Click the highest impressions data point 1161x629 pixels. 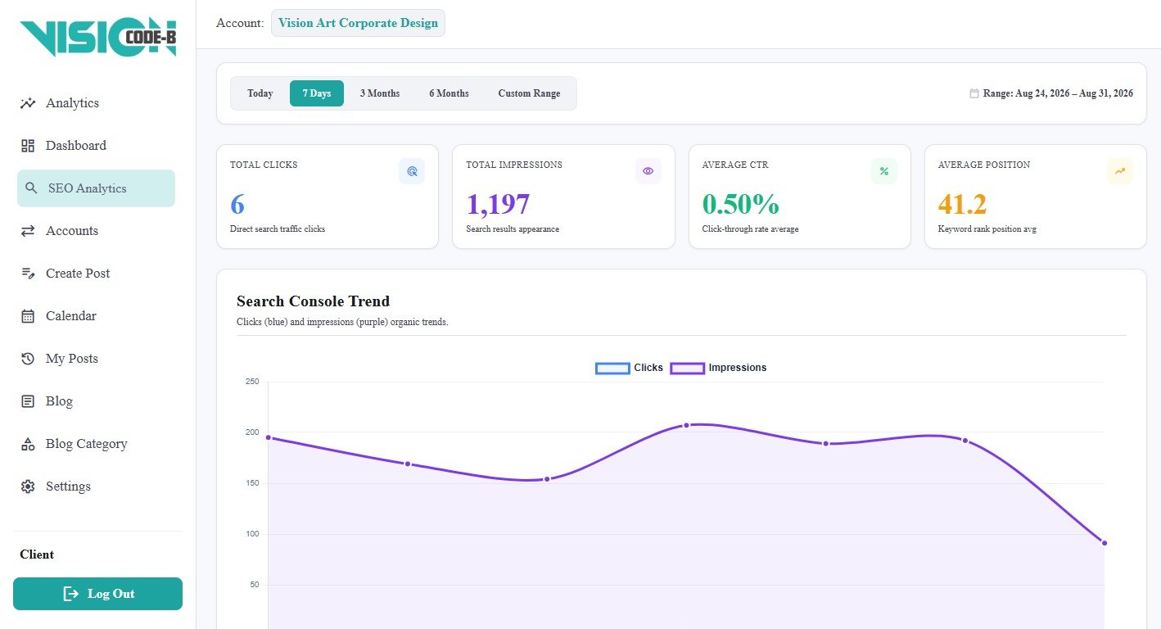pyautogui.click(x=686, y=425)
